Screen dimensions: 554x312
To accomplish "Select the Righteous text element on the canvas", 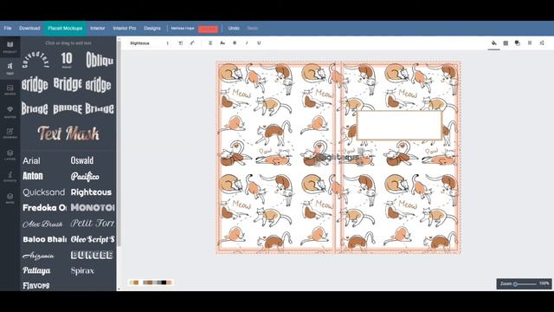I will 338,157.
